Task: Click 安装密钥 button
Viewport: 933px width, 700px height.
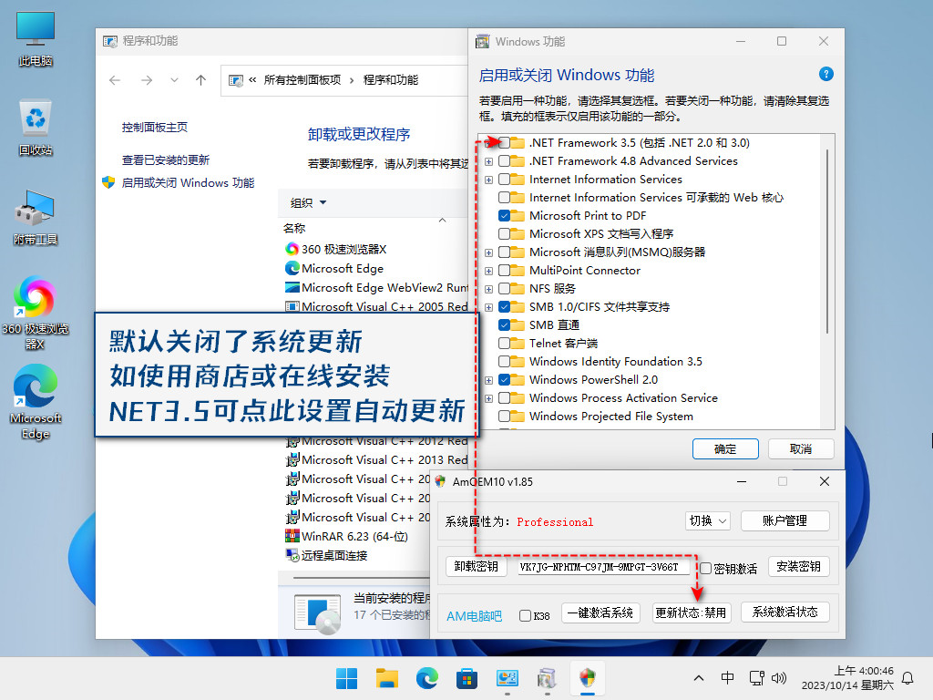Action: pos(798,566)
